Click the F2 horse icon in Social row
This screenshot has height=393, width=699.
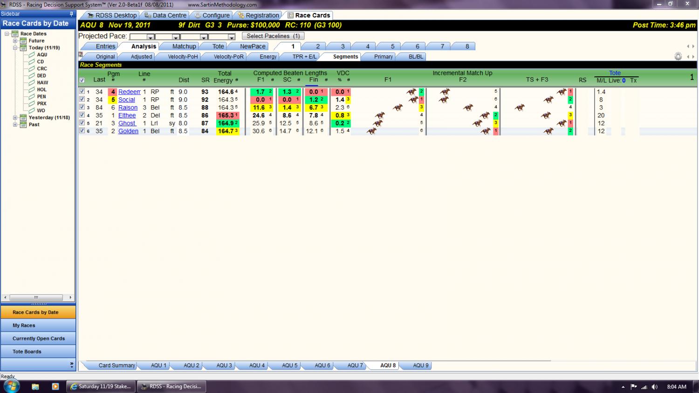444,100
